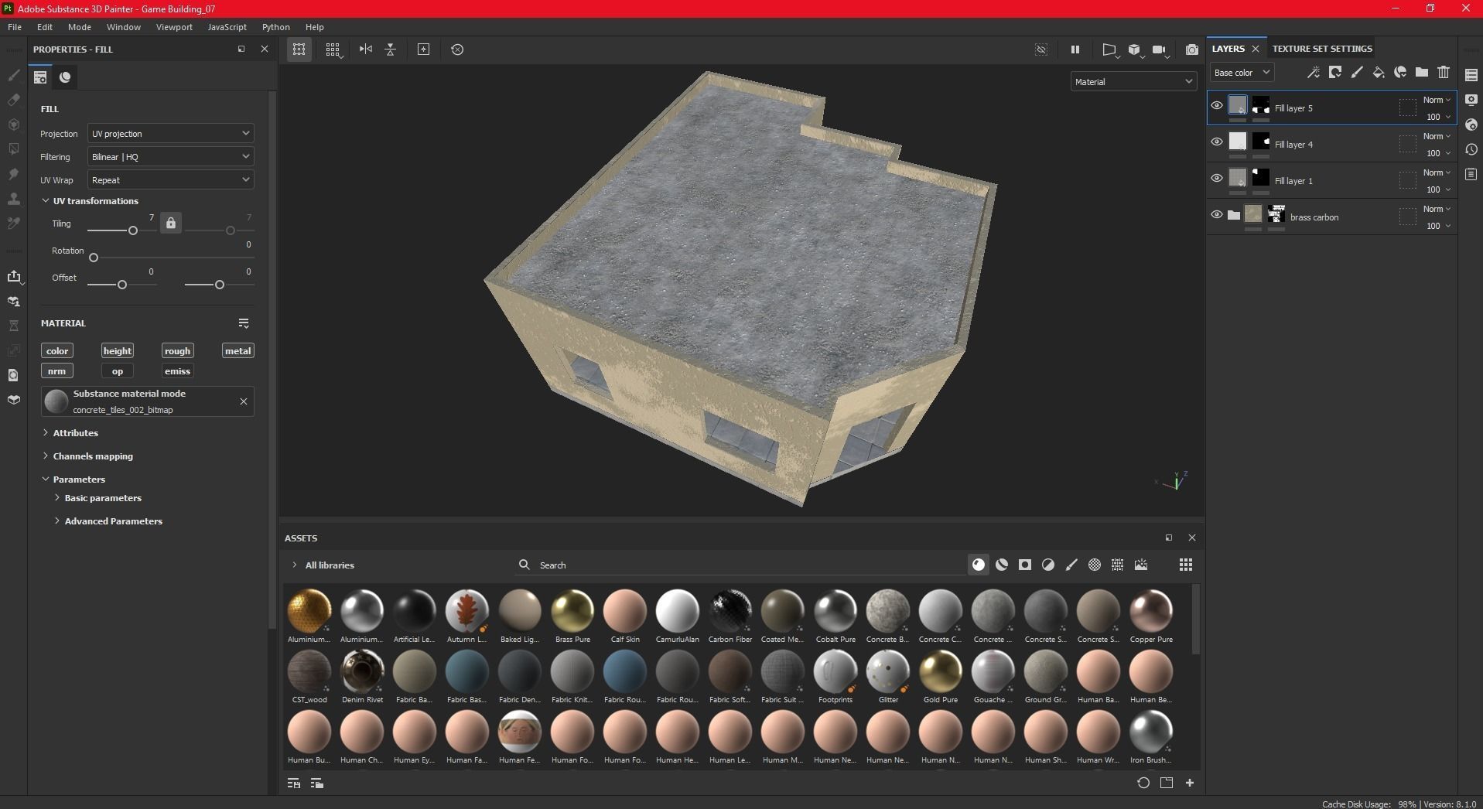The image size is (1483, 809).
Task: Select the Eraser tool in left toolbar
Action: (14, 100)
